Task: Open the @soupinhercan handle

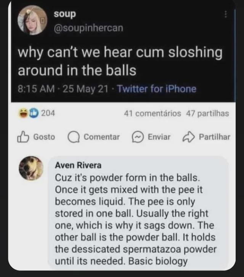Action: coord(88,28)
